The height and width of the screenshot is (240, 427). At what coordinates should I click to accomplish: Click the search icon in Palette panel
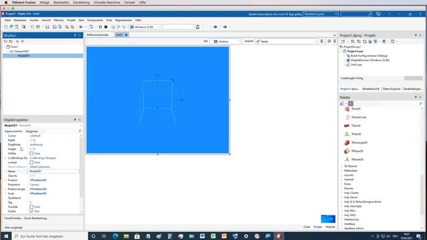pyautogui.click(x=420, y=104)
